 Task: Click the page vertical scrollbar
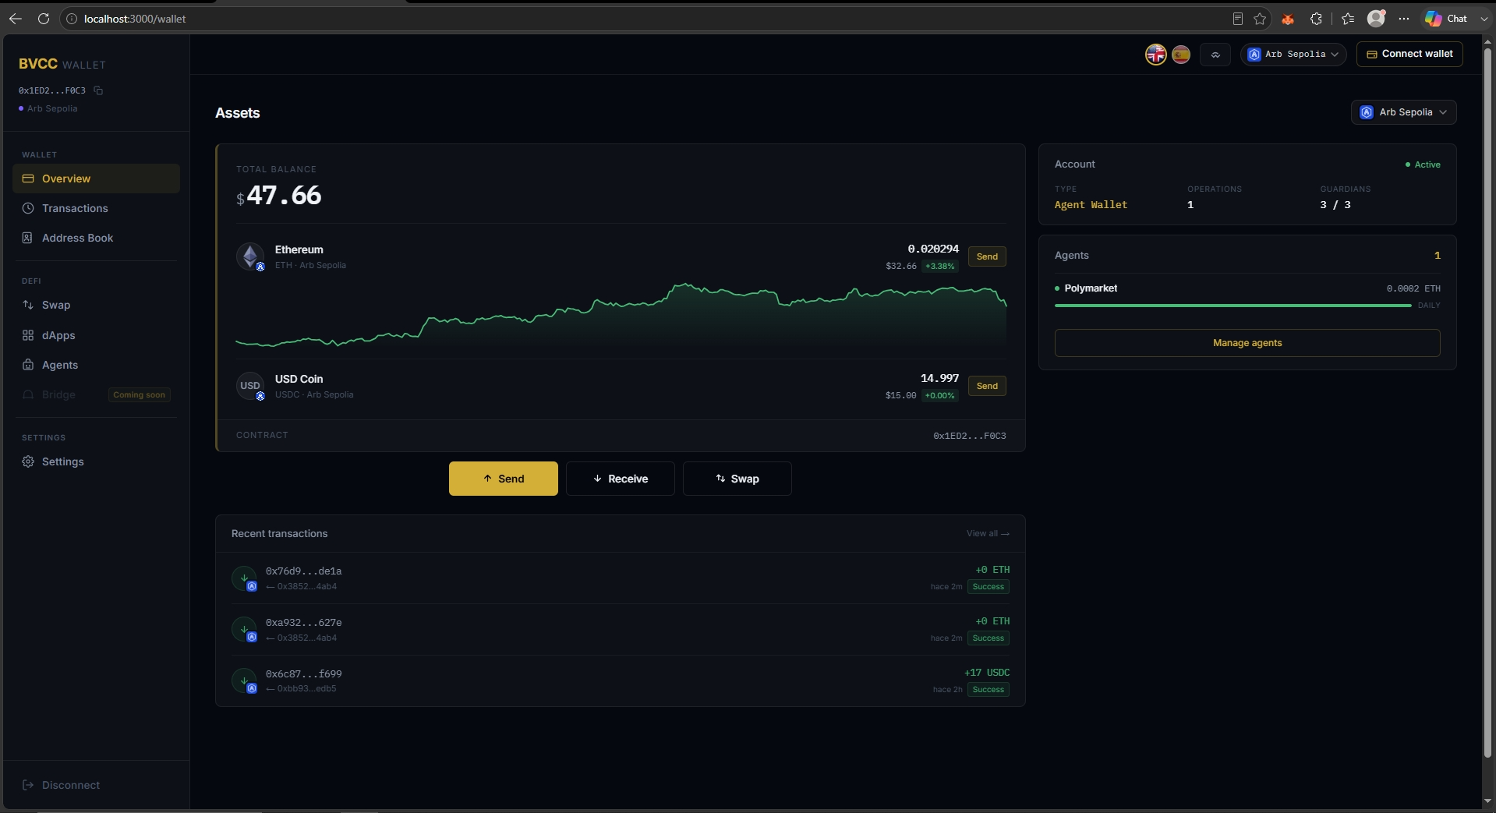[x=1487, y=401]
